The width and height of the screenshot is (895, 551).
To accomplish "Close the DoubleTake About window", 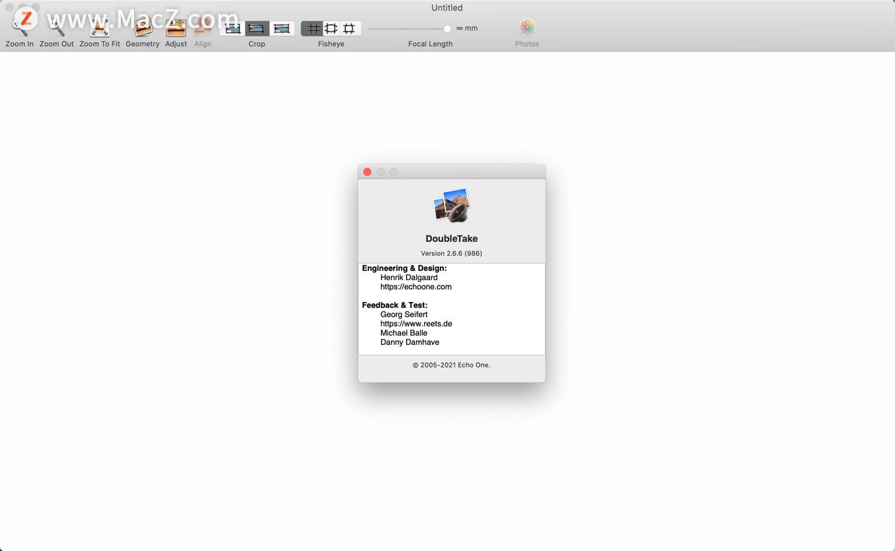I will tap(367, 172).
